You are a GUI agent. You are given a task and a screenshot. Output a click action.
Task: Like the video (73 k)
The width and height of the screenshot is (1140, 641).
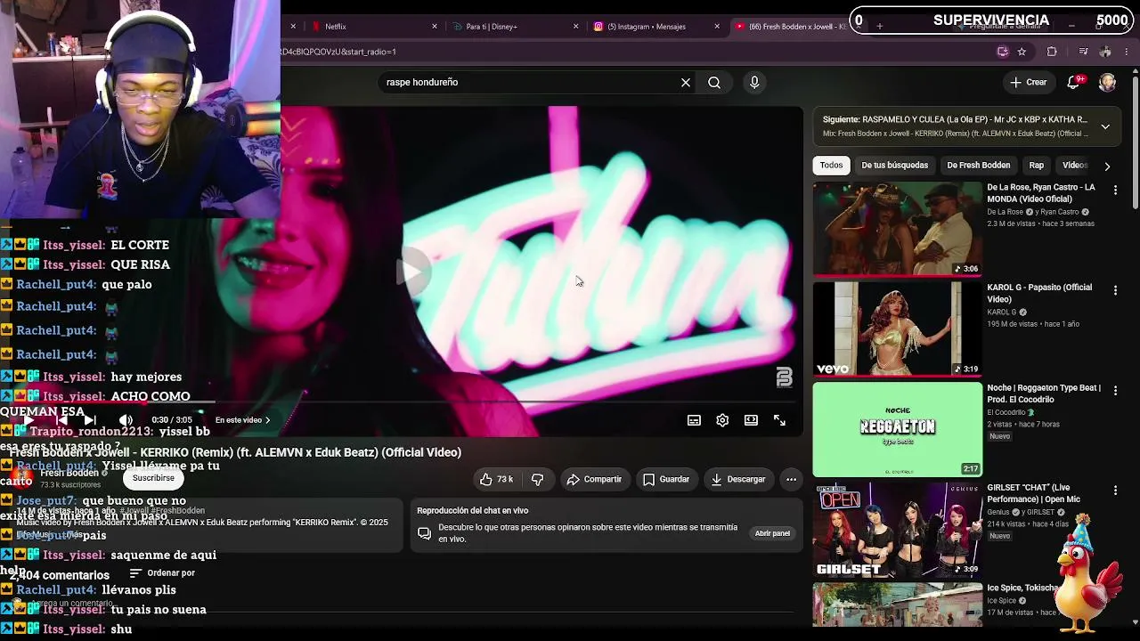497,479
